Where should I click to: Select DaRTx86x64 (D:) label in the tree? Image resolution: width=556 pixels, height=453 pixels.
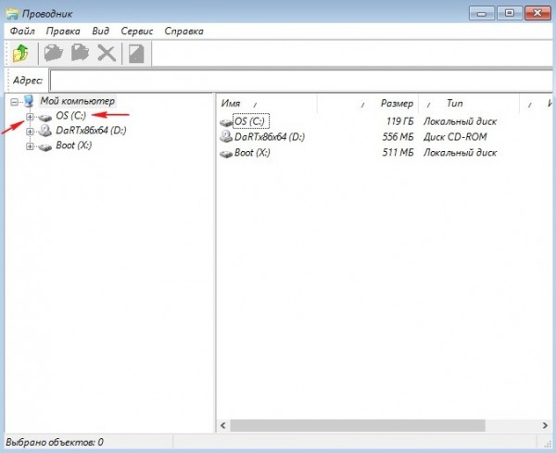pyautogui.click(x=91, y=131)
